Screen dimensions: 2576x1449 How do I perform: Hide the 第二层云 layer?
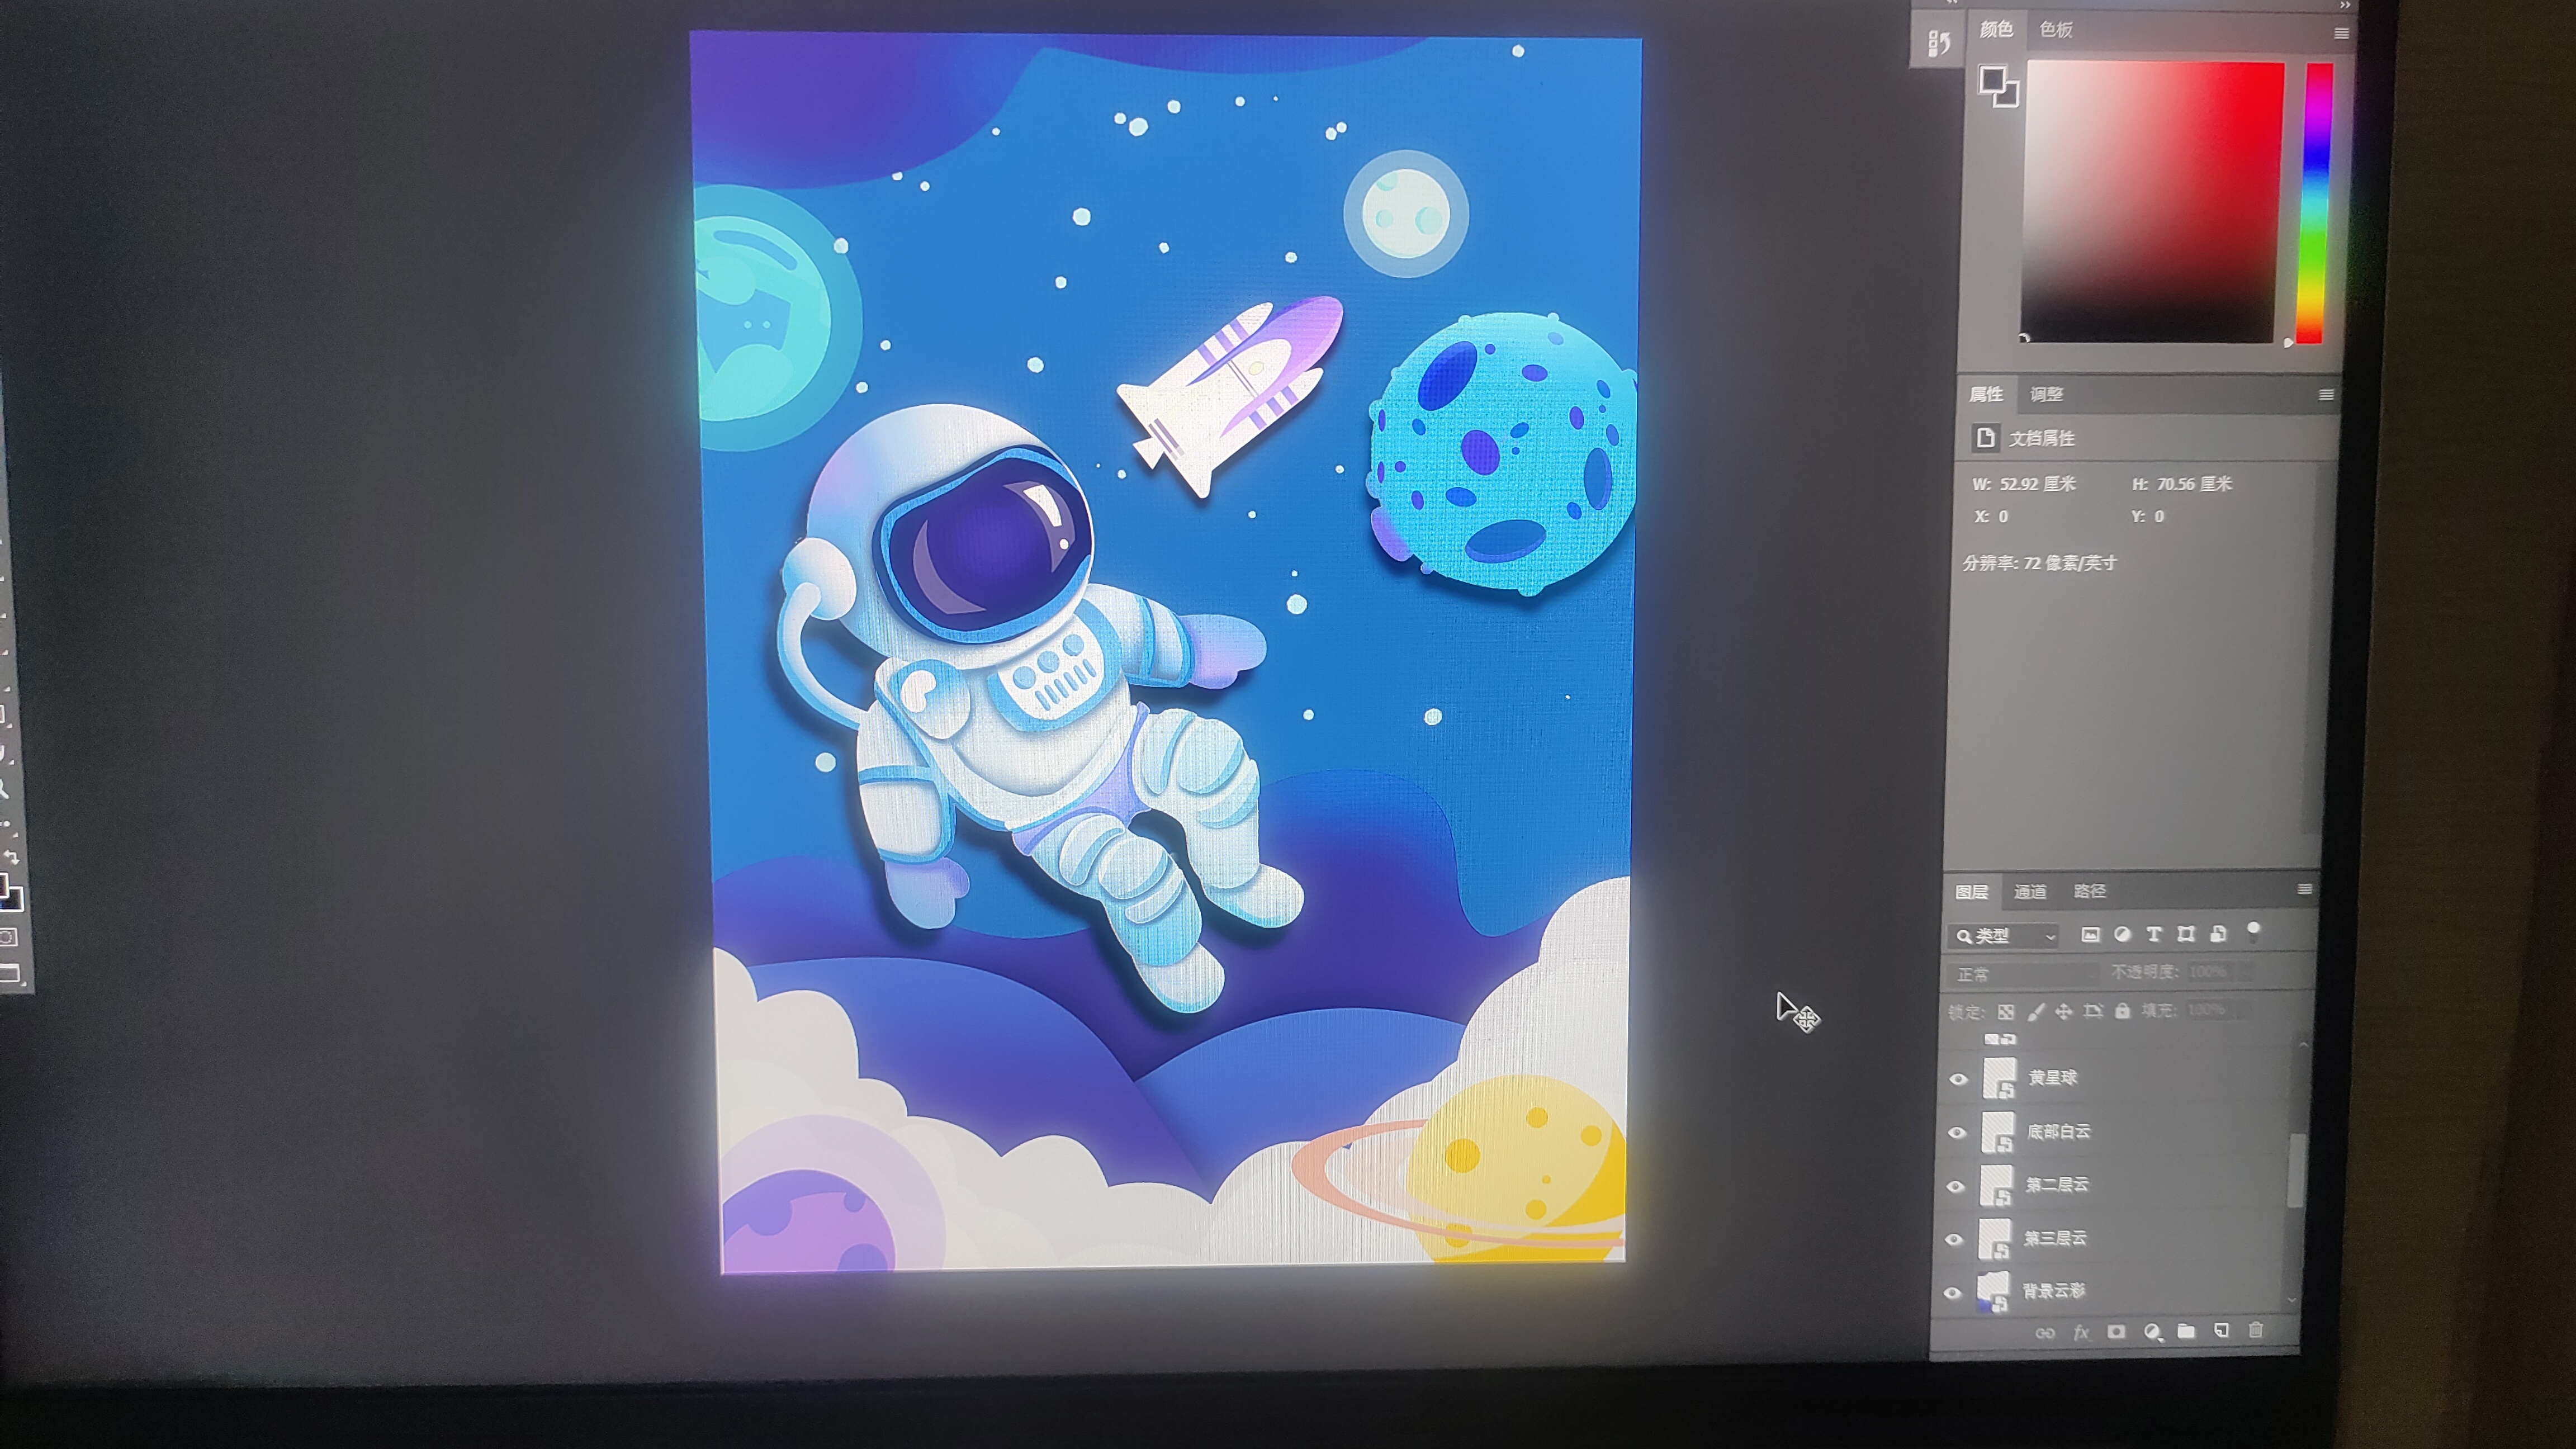tap(1956, 1187)
